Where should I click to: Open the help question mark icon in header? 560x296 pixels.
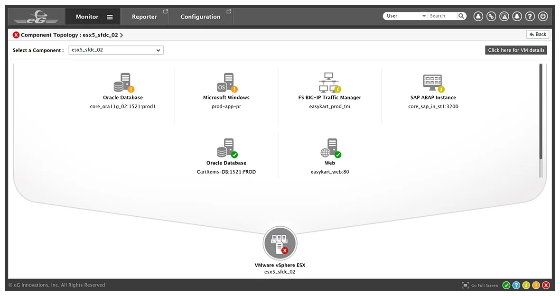530,16
